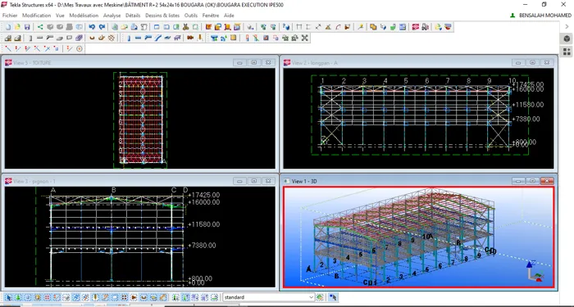Open the Modélisation menu
574x307 pixels.
click(x=84, y=16)
